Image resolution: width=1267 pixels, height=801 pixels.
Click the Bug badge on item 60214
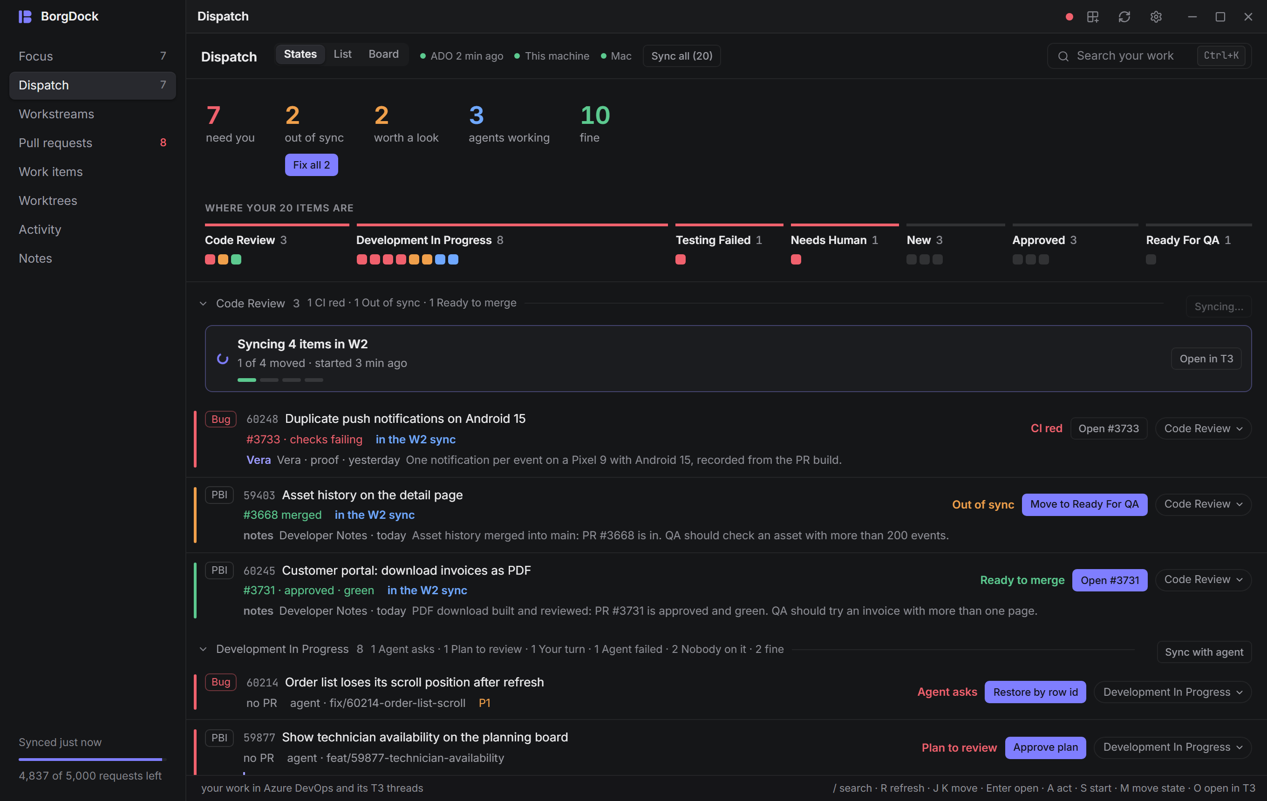[x=221, y=682]
